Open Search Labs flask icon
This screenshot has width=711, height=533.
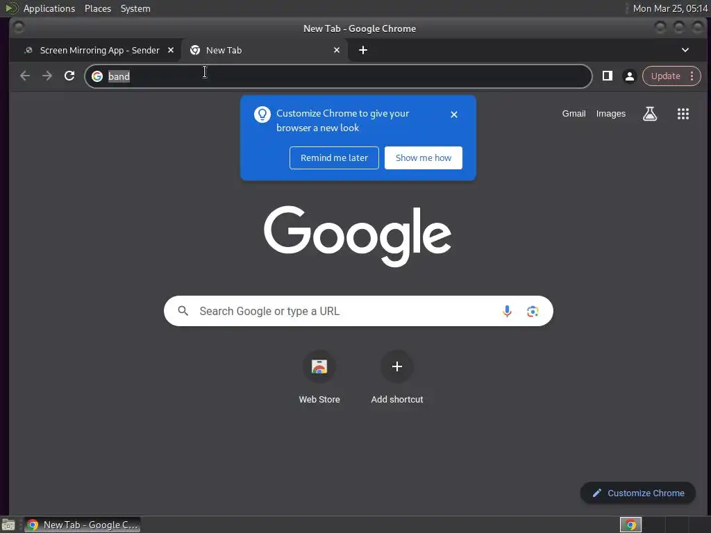click(650, 114)
